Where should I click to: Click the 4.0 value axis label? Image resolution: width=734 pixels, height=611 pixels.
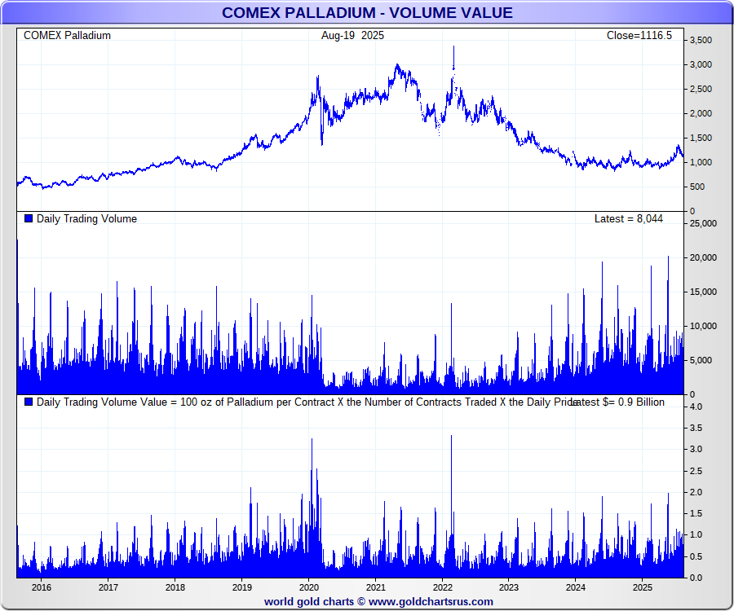point(696,407)
